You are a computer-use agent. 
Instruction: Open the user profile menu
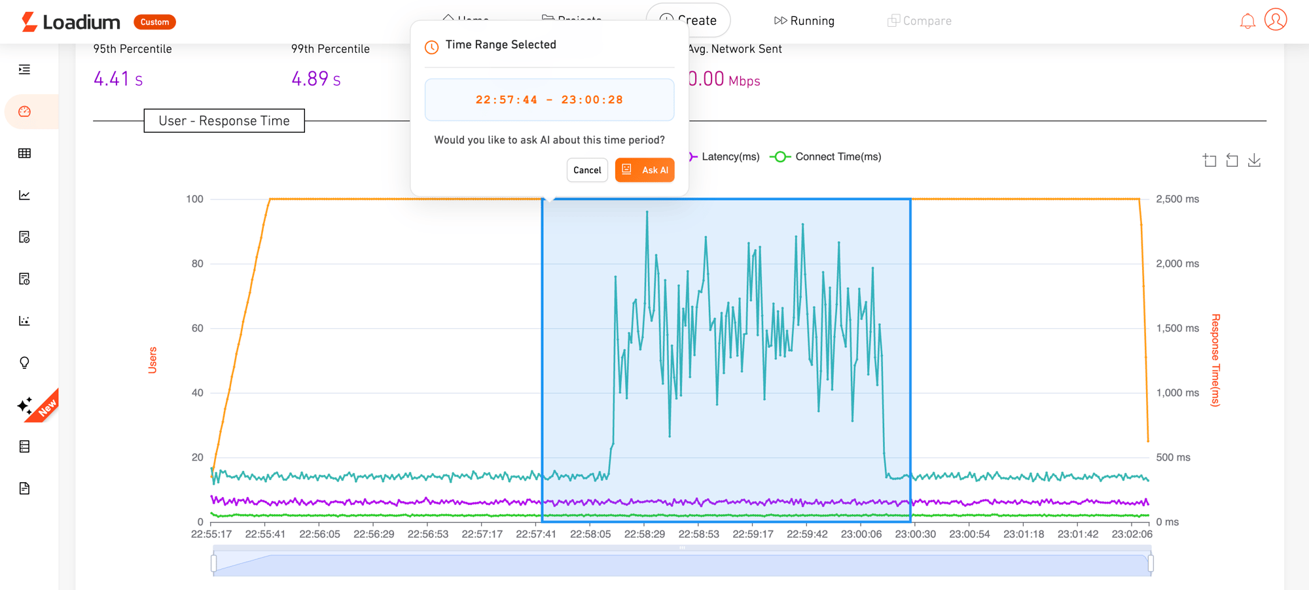(x=1276, y=20)
